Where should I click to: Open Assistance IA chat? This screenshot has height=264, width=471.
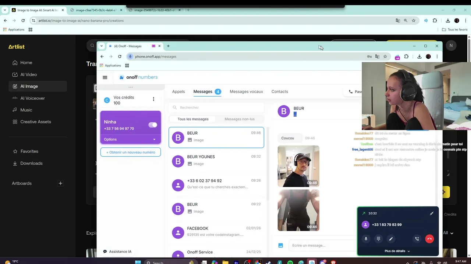117,252
